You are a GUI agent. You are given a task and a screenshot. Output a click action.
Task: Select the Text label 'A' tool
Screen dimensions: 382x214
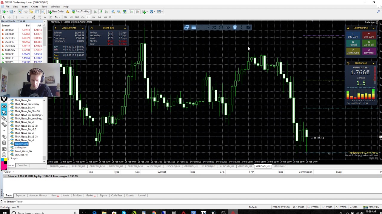[x=45, y=17]
